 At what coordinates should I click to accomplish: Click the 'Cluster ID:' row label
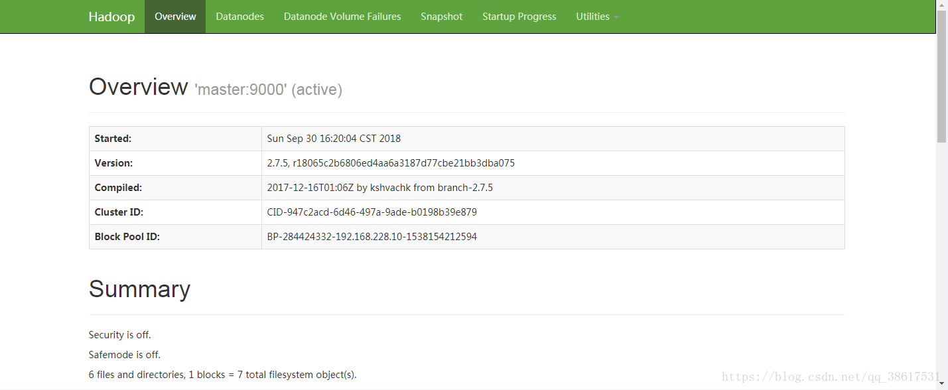coord(119,212)
